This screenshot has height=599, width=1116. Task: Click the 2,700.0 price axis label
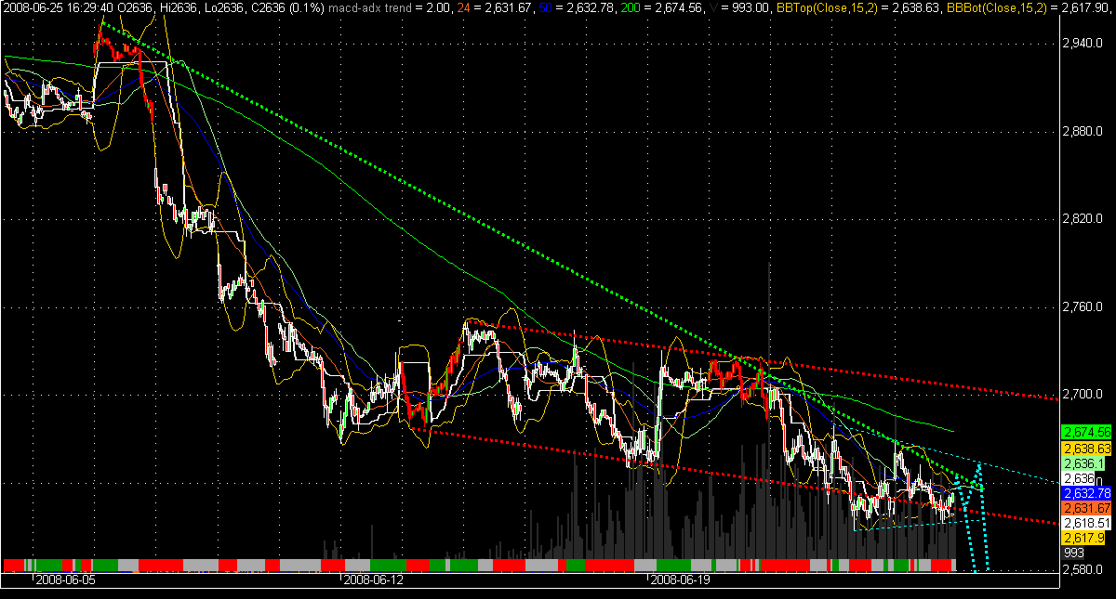click(x=1084, y=396)
